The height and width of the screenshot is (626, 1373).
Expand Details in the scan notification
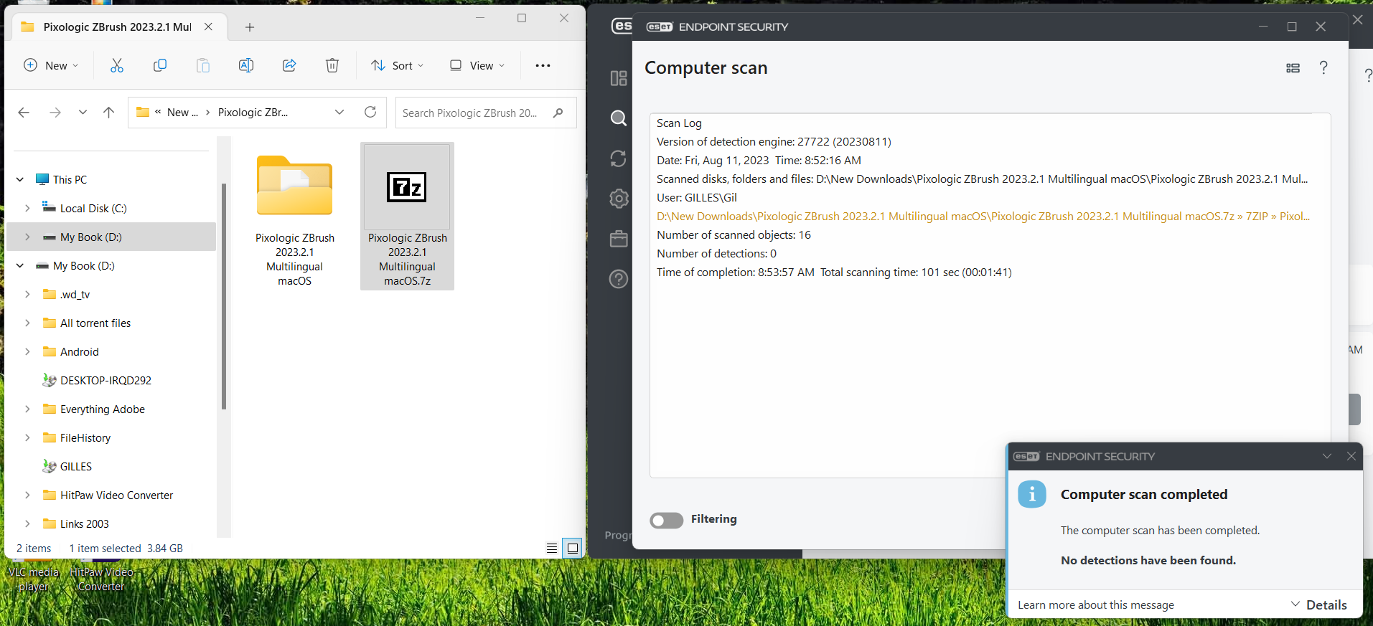tap(1319, 604)
